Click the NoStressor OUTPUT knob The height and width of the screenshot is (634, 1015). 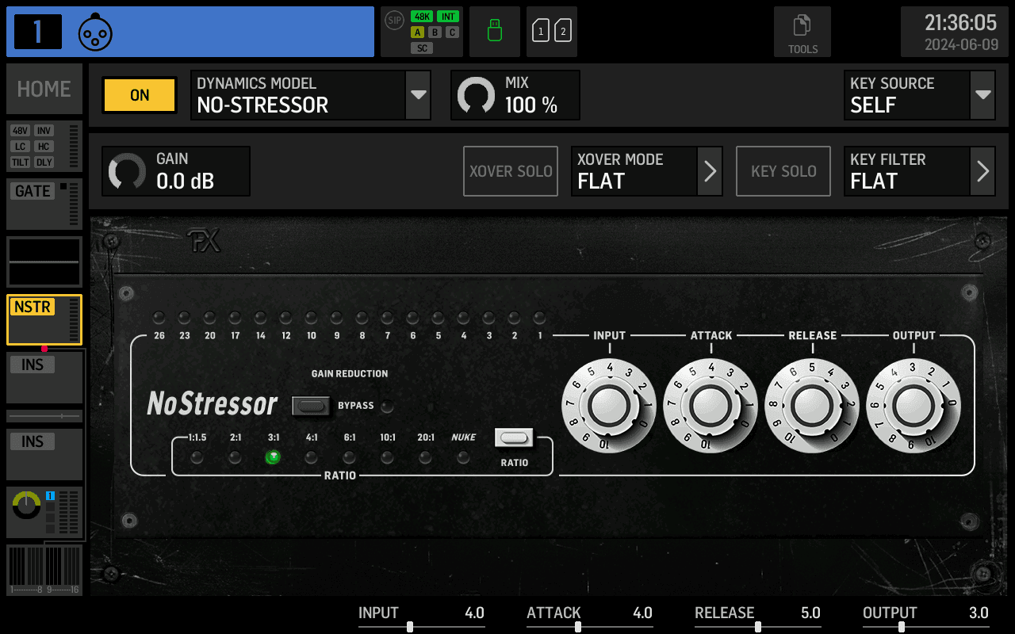[913, 406]
